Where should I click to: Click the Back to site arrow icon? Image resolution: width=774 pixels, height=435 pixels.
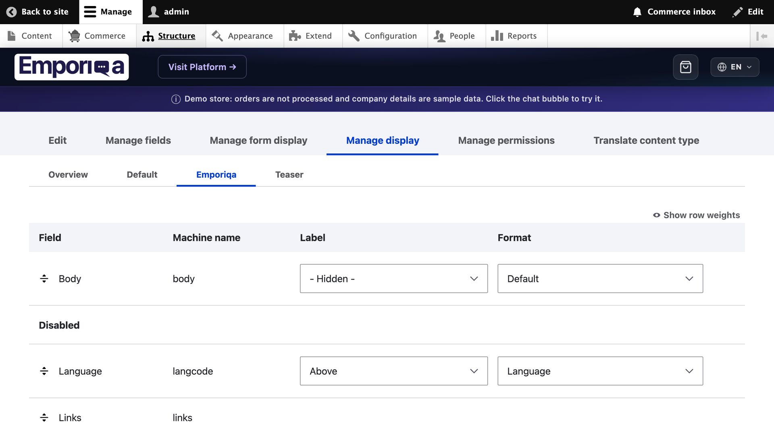pyautogui.click(x=12, y=12)
